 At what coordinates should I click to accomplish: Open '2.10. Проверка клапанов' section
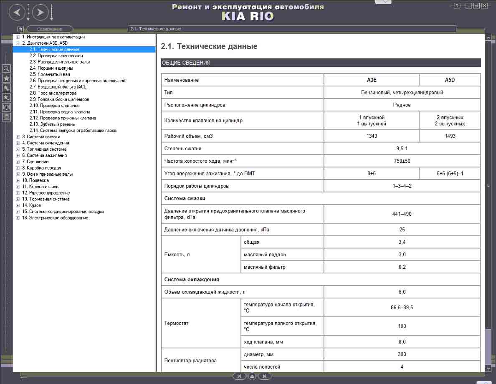click(54, 106)
